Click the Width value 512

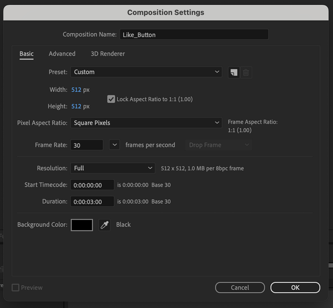[76, 90]
